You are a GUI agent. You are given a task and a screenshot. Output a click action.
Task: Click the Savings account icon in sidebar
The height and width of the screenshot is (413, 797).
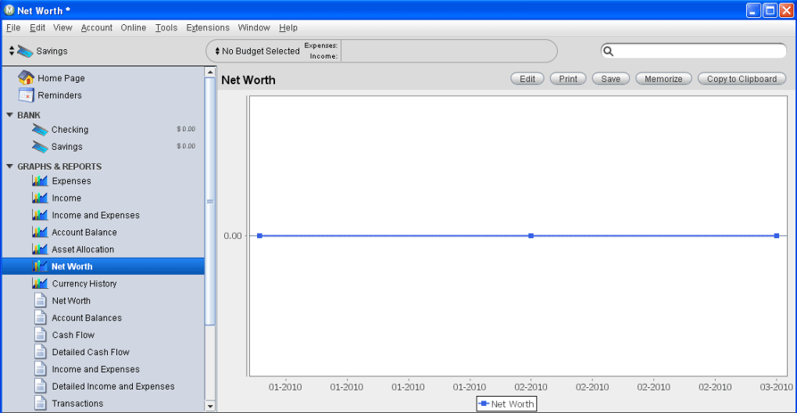(x=40, y=147)
